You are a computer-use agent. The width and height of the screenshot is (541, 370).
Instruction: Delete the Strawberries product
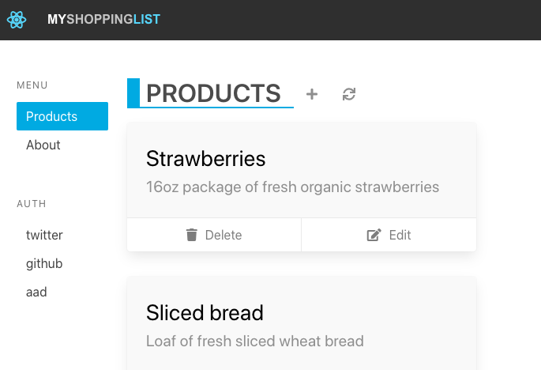pos(214,235)
